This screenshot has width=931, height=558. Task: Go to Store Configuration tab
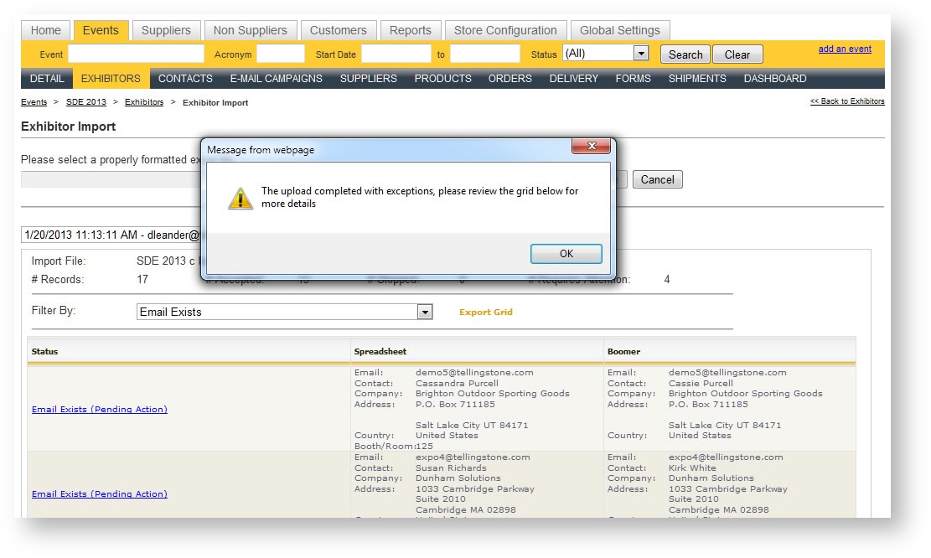coord(505,30)
